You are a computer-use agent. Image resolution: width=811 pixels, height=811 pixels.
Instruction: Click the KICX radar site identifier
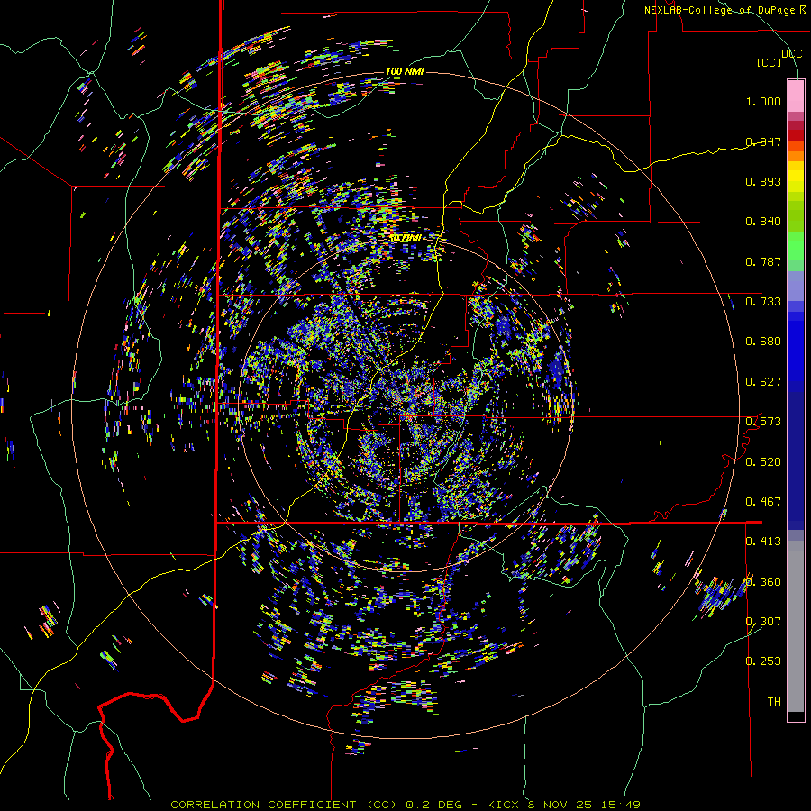click(x=502, y=805)
